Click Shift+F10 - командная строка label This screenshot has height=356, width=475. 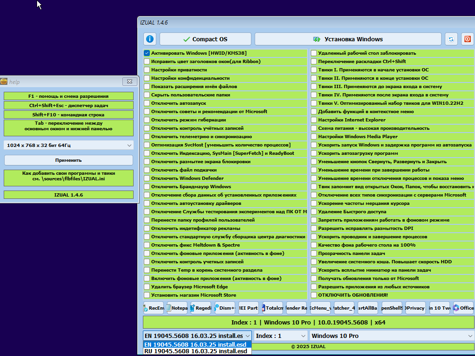pos(69,115)
